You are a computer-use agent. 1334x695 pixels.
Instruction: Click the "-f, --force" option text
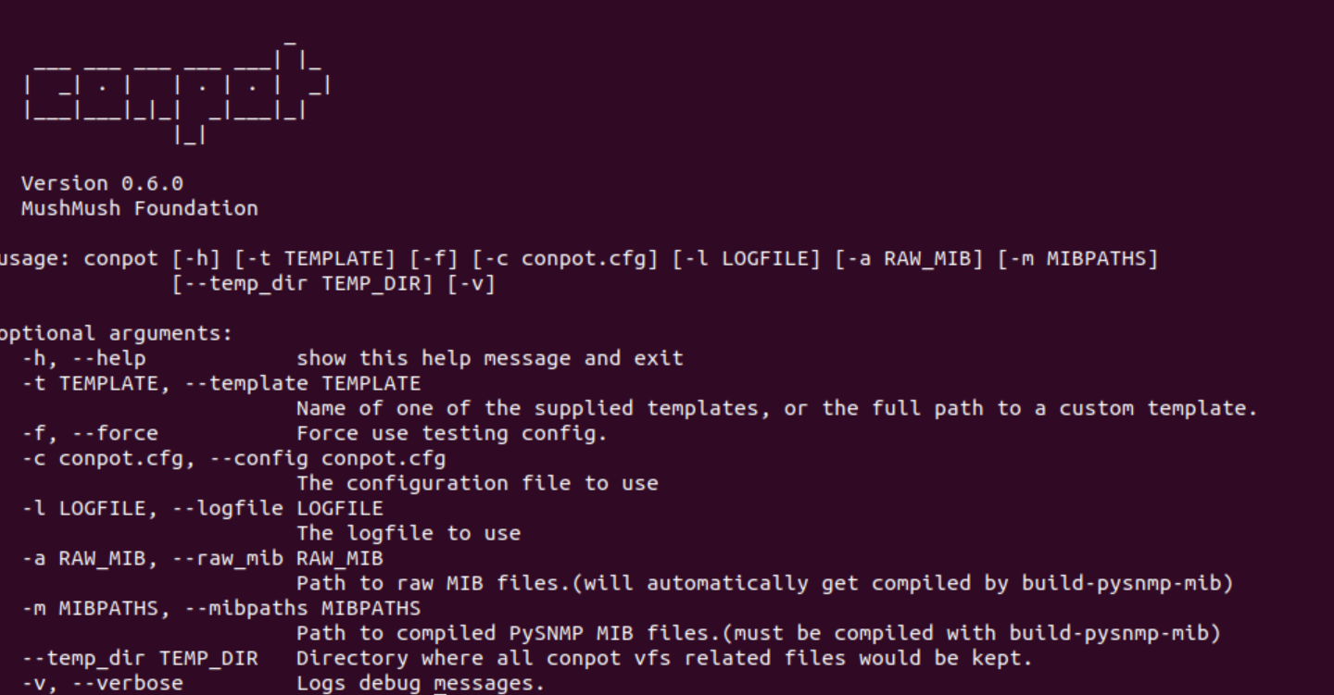(x=90, y=433)
